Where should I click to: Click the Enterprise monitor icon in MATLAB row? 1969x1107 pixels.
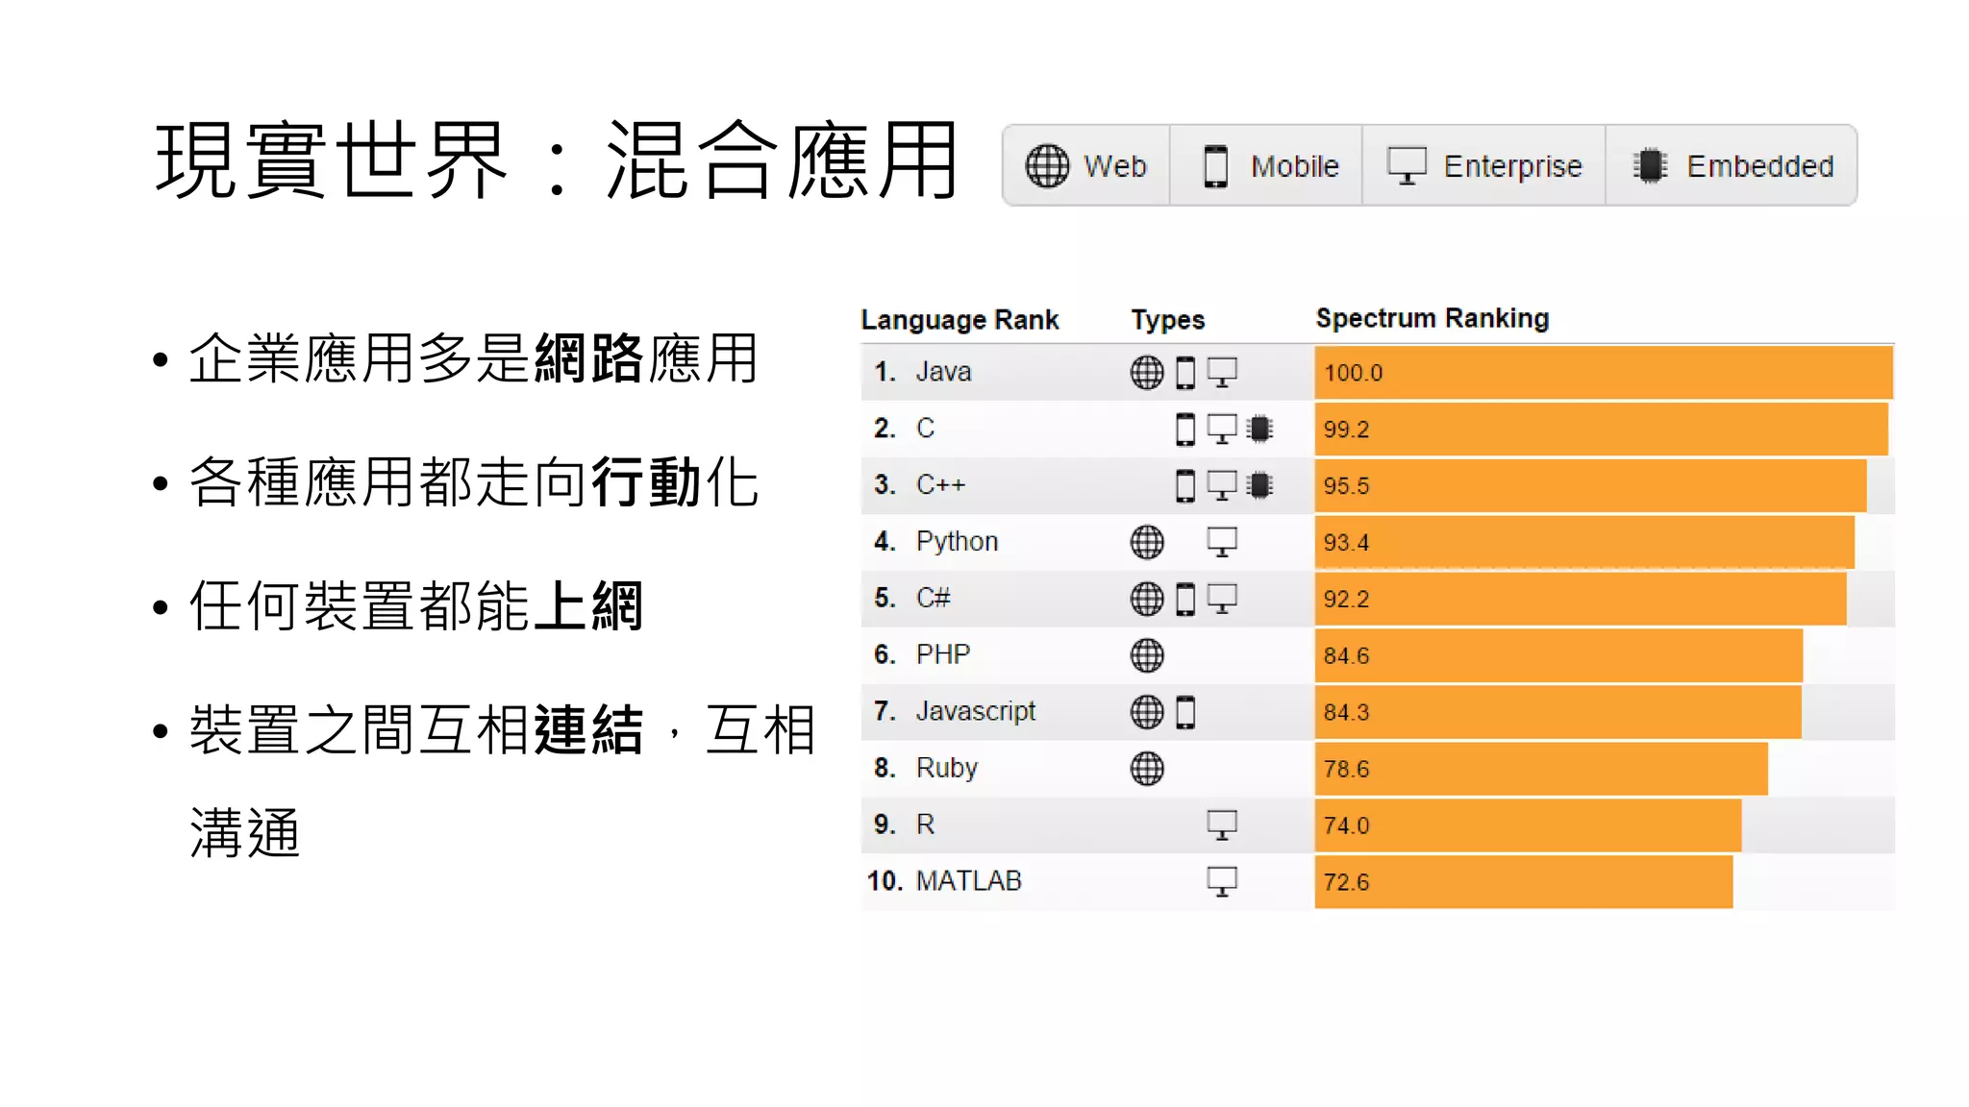click(x=1222, y=881)
